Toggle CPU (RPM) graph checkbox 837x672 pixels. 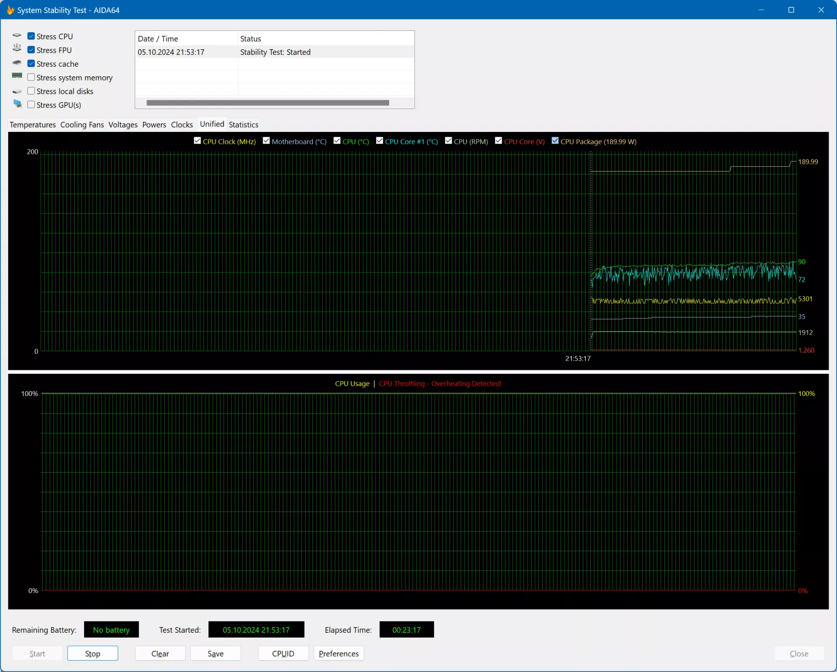(x=449, y=141)
